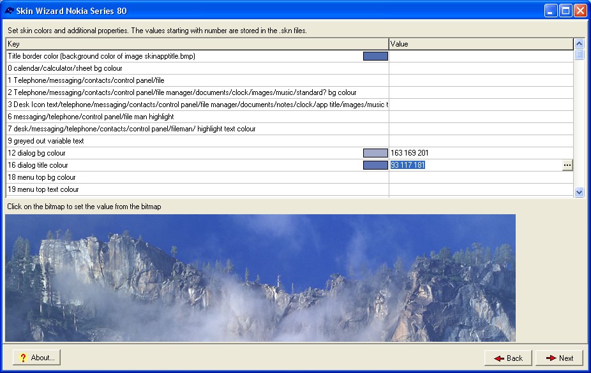Click the Skin Wizard title bar app icon
The height and width of the screenshot is (373, 591).
point(9,11)
